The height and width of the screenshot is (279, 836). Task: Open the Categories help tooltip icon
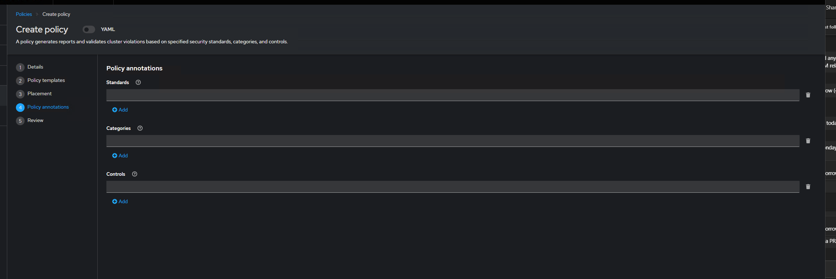[x=140, y=128]
